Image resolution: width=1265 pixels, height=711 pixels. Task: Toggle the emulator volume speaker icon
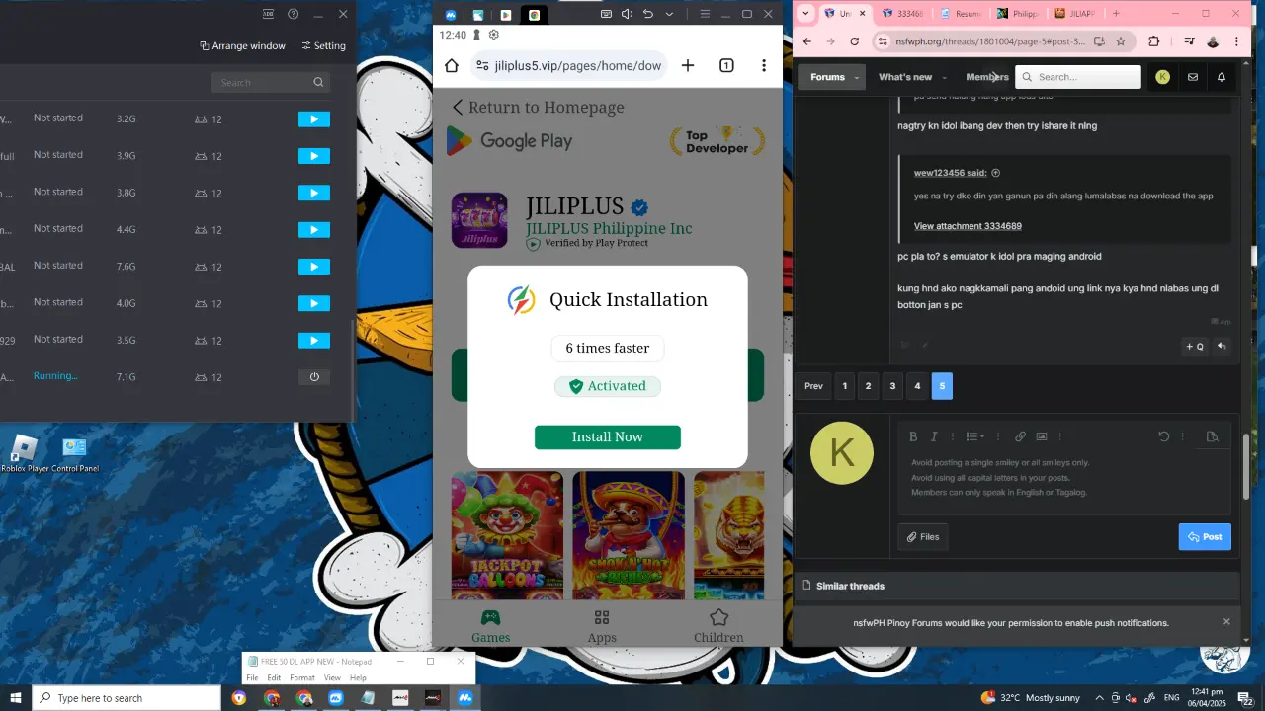[x=627, y=14]
